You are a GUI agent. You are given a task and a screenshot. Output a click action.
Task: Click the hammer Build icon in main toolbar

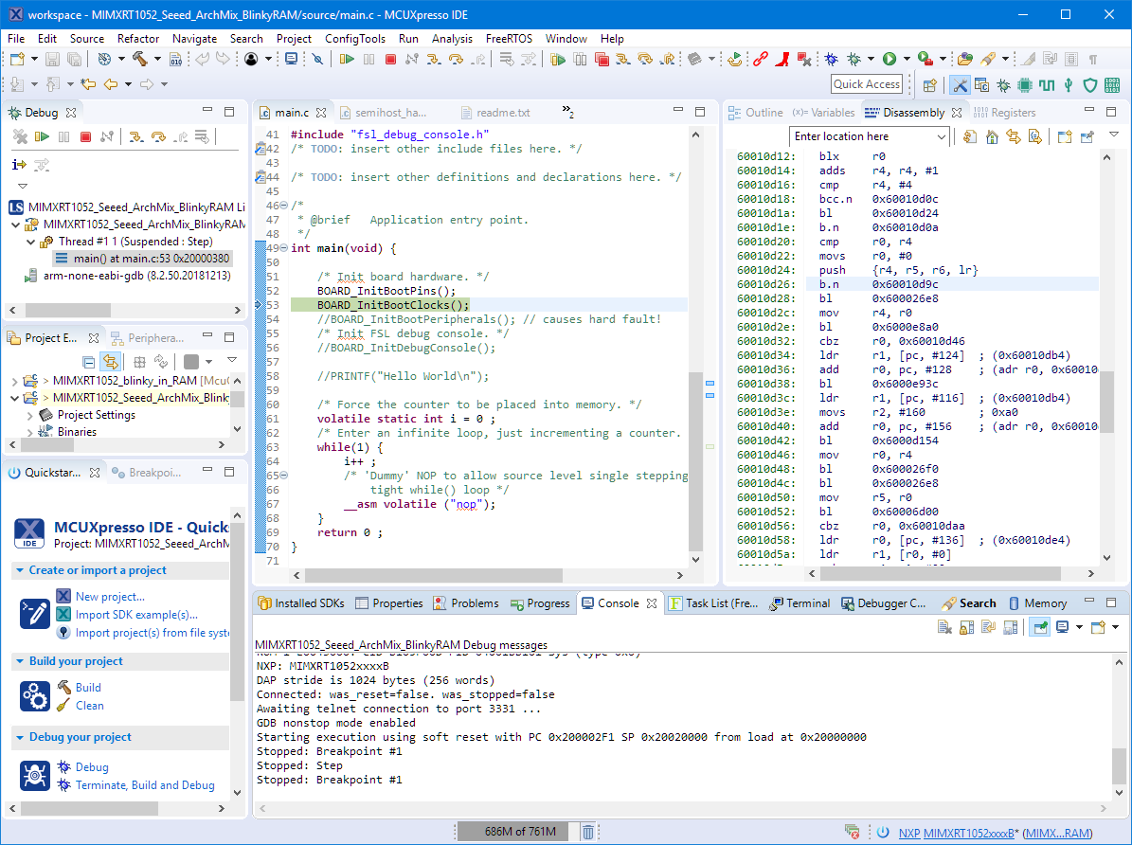(x=140, y=59)
